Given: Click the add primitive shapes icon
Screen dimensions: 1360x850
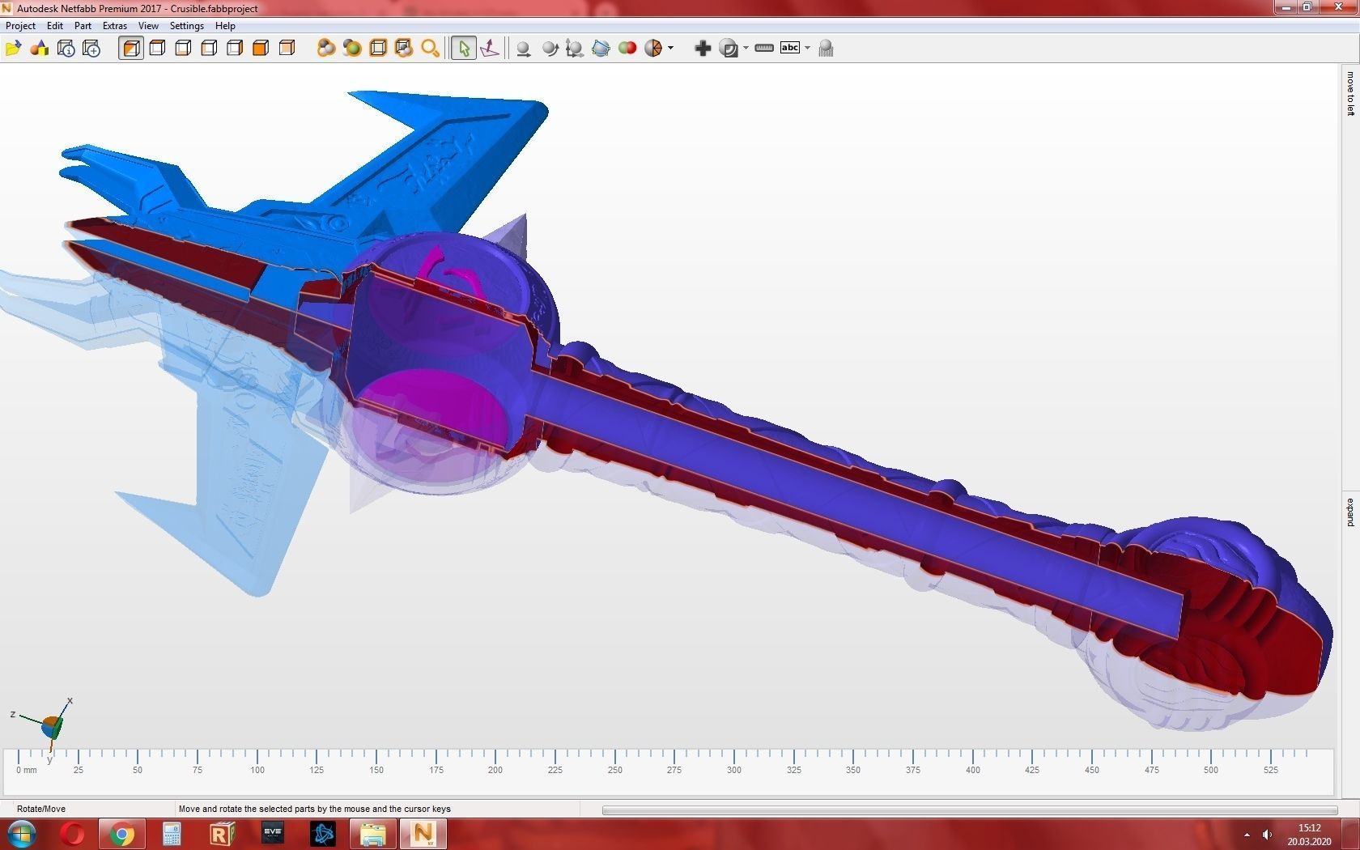Looking at the screenshot, I should coord(40,49).
